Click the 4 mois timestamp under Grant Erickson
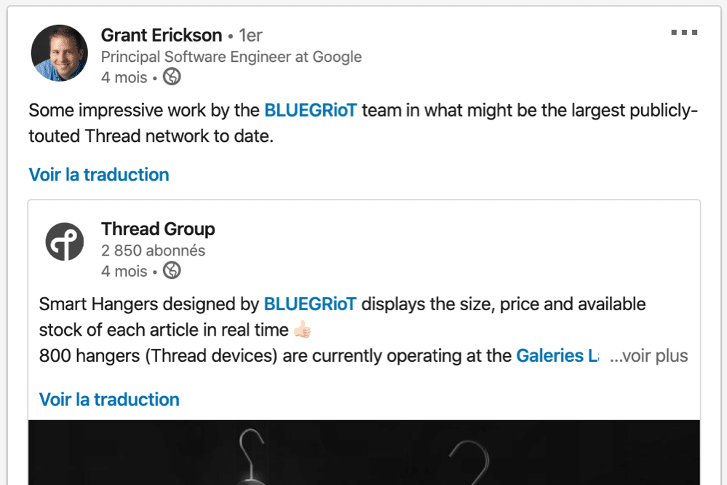Screen dimensions: 727x485 124,77
